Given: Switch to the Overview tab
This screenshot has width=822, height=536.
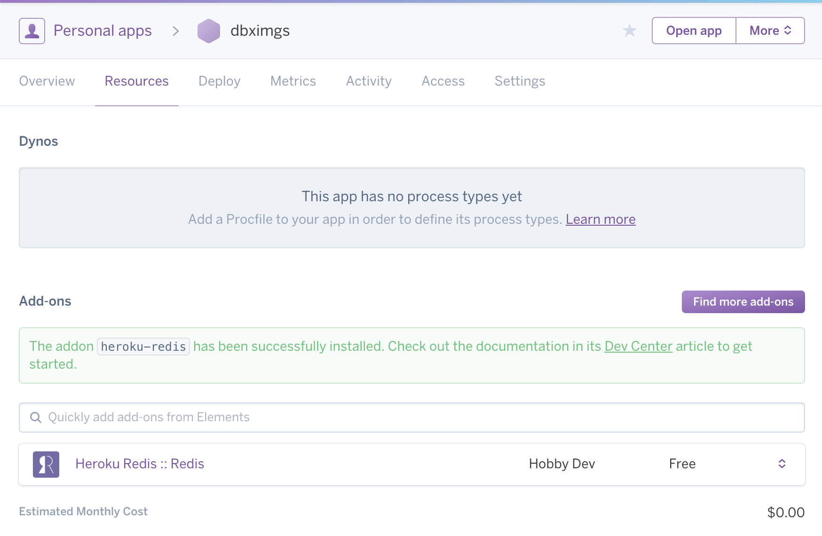Looking at the screenshot, I should [47, 81].
